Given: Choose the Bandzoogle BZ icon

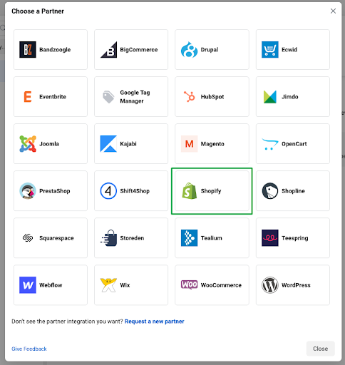Looking at the screenshot, I should tap(28, 49).
